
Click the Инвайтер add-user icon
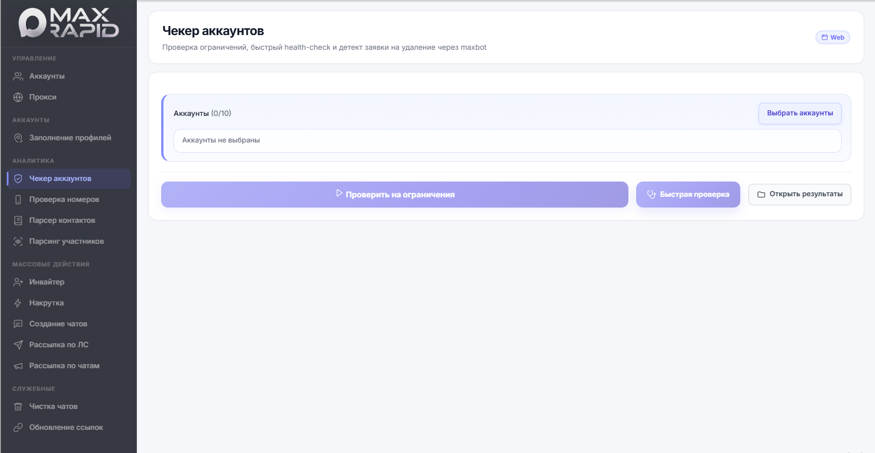click(18, 282)
